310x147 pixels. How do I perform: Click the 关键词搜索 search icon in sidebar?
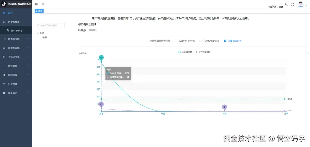4,57
